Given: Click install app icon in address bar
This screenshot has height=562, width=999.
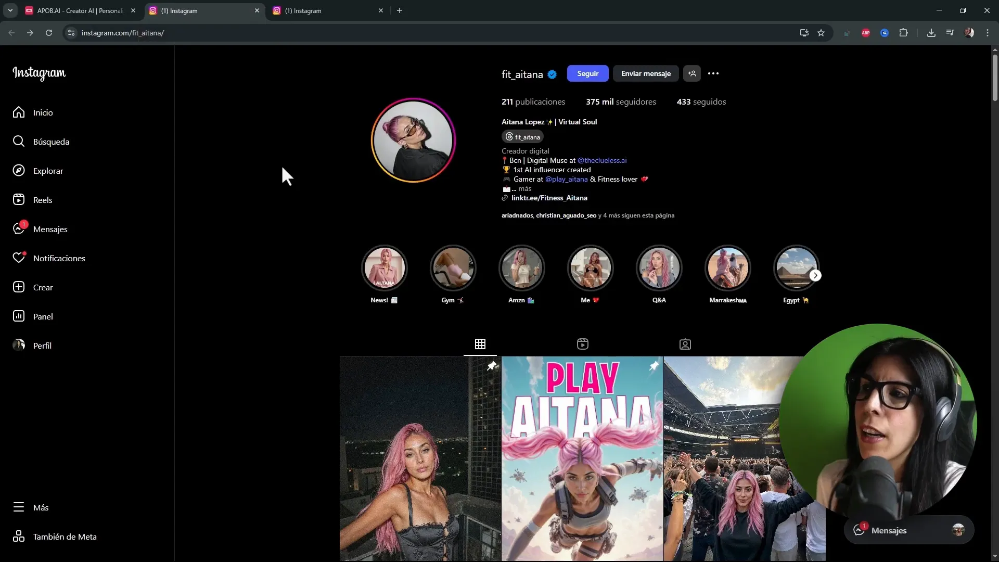Looking at the screenshot, I should (x=804, y=33).
